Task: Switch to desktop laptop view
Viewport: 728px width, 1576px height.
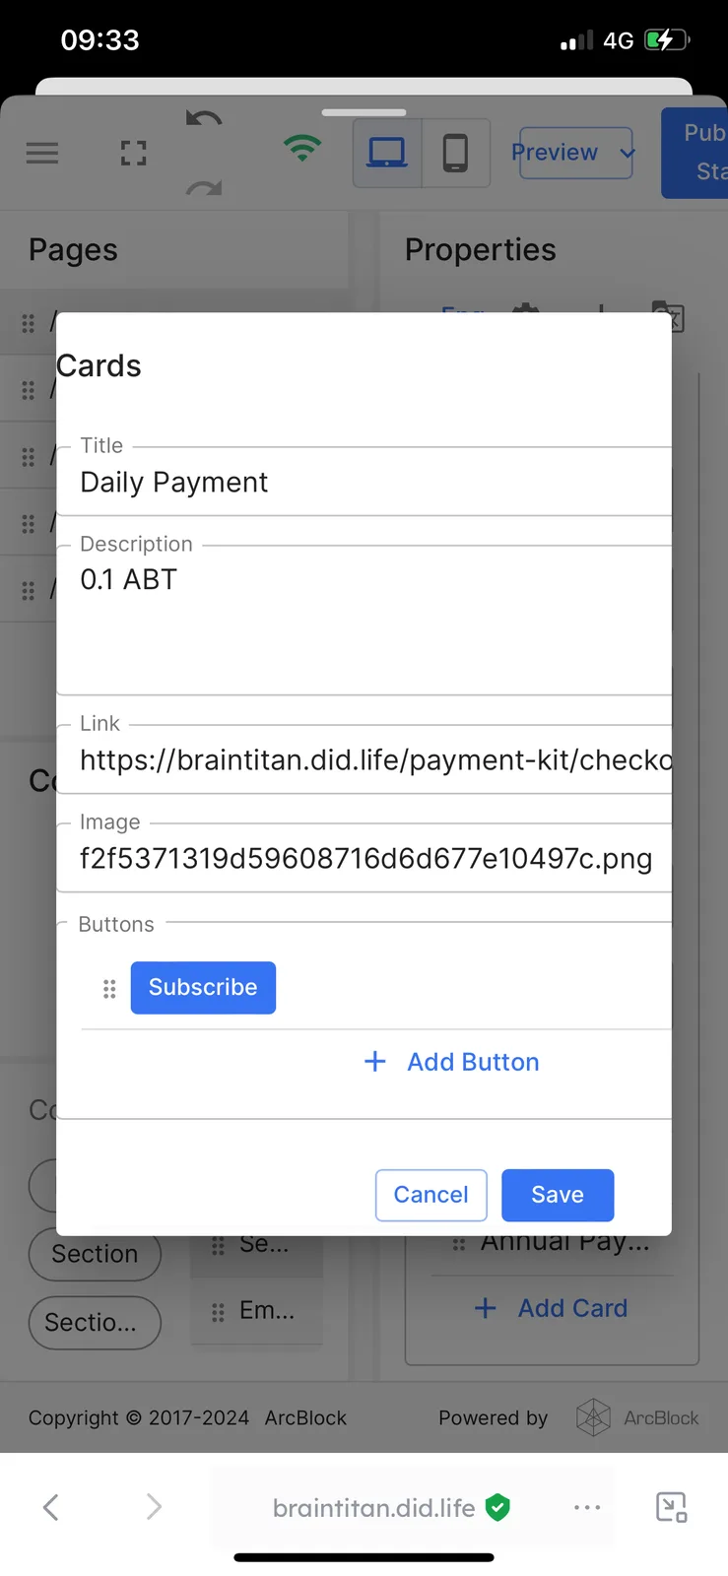Action: pos(387,153)
